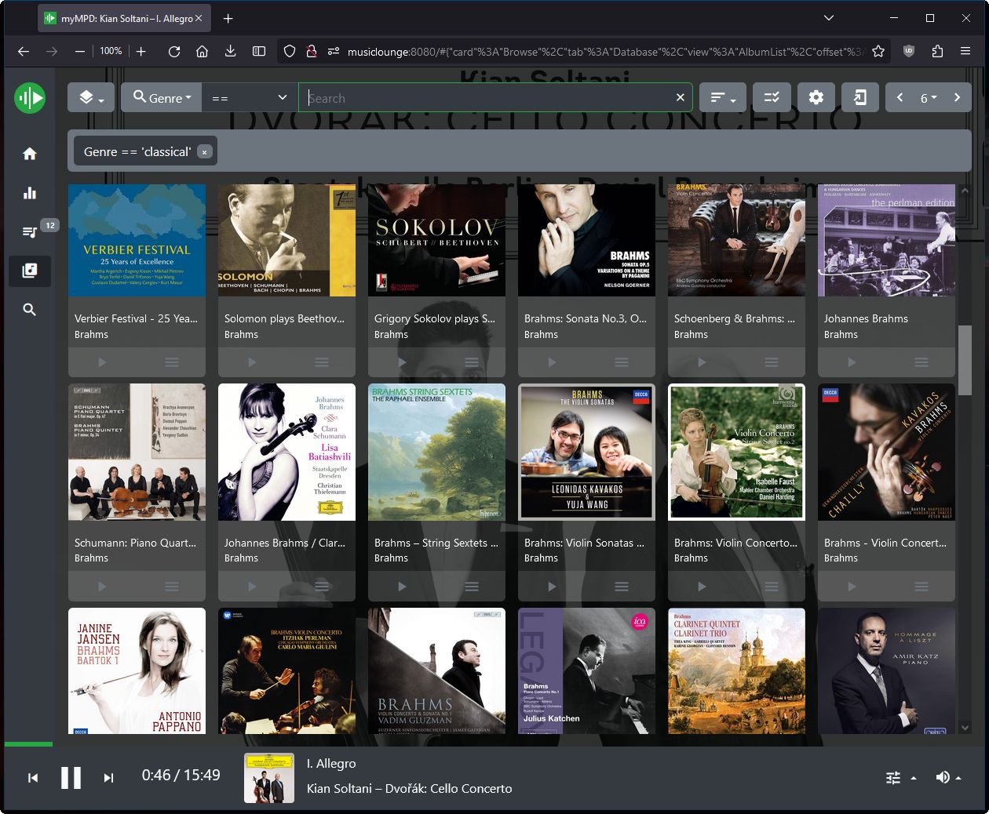Open the Browse library sidebar icon
This screenshot has height=814, width=989.
coord(30,271)
